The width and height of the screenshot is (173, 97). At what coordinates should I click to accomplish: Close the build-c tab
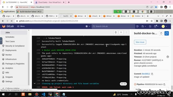[x=71, y=16]
